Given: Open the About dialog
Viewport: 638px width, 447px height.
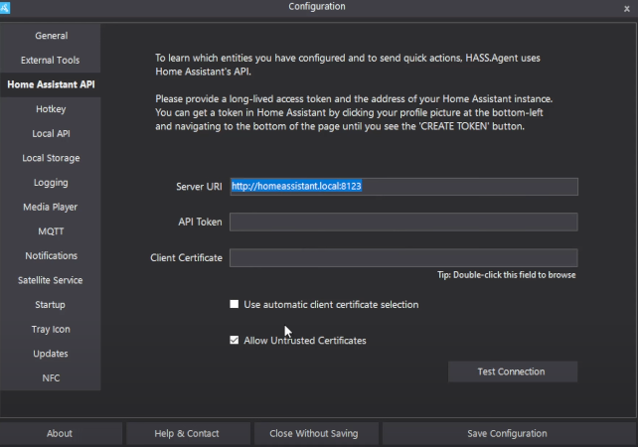Looking at the screenshot, I should (61, 433).
